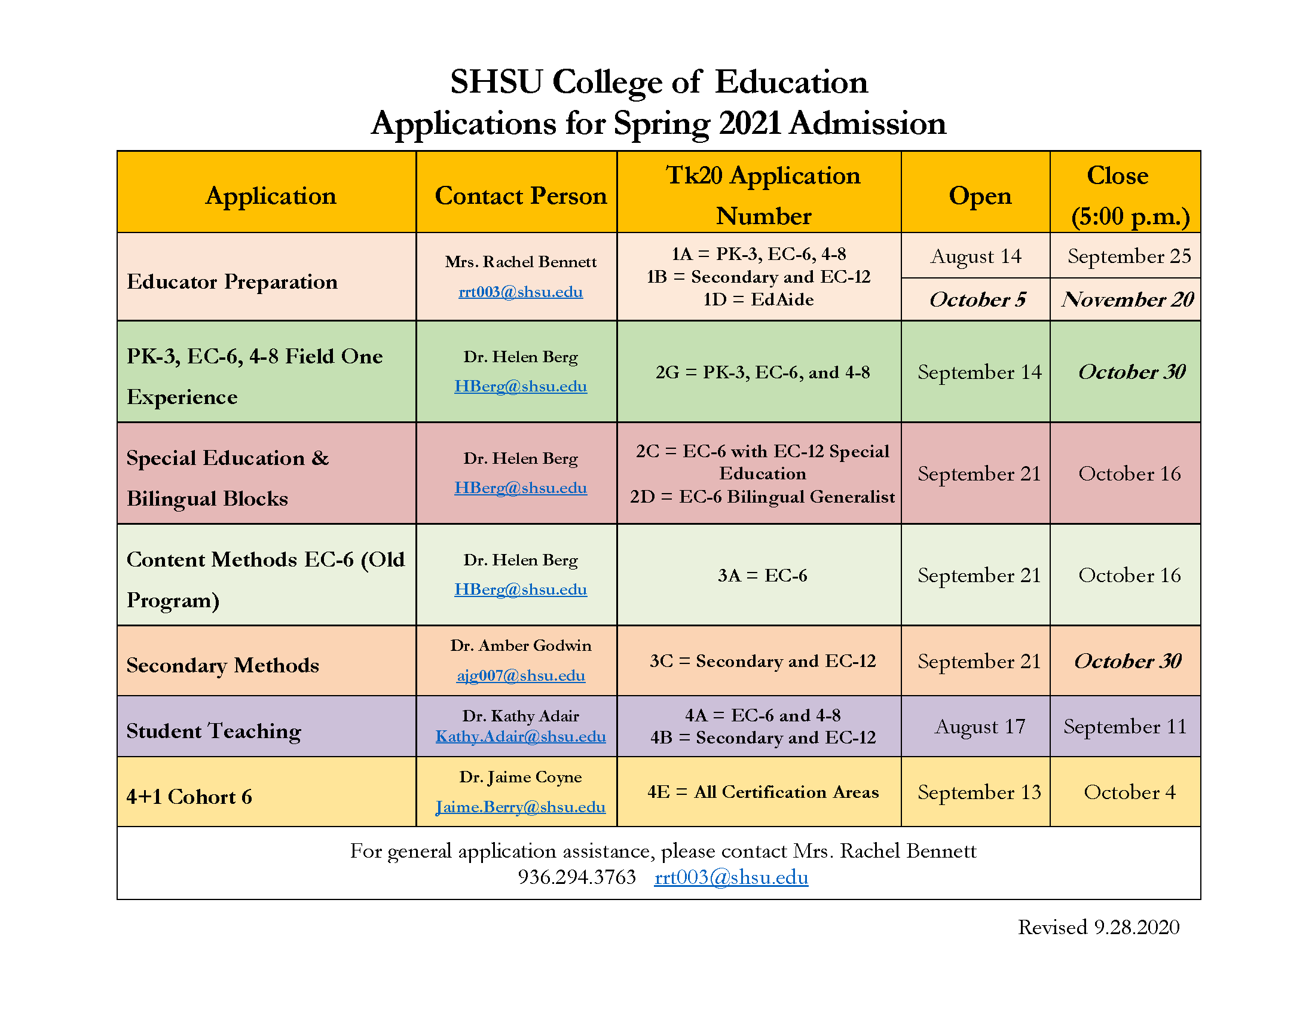Click '1B = Secondary and EC-12' line
1315x1016 pixels.
pos(759,277)
